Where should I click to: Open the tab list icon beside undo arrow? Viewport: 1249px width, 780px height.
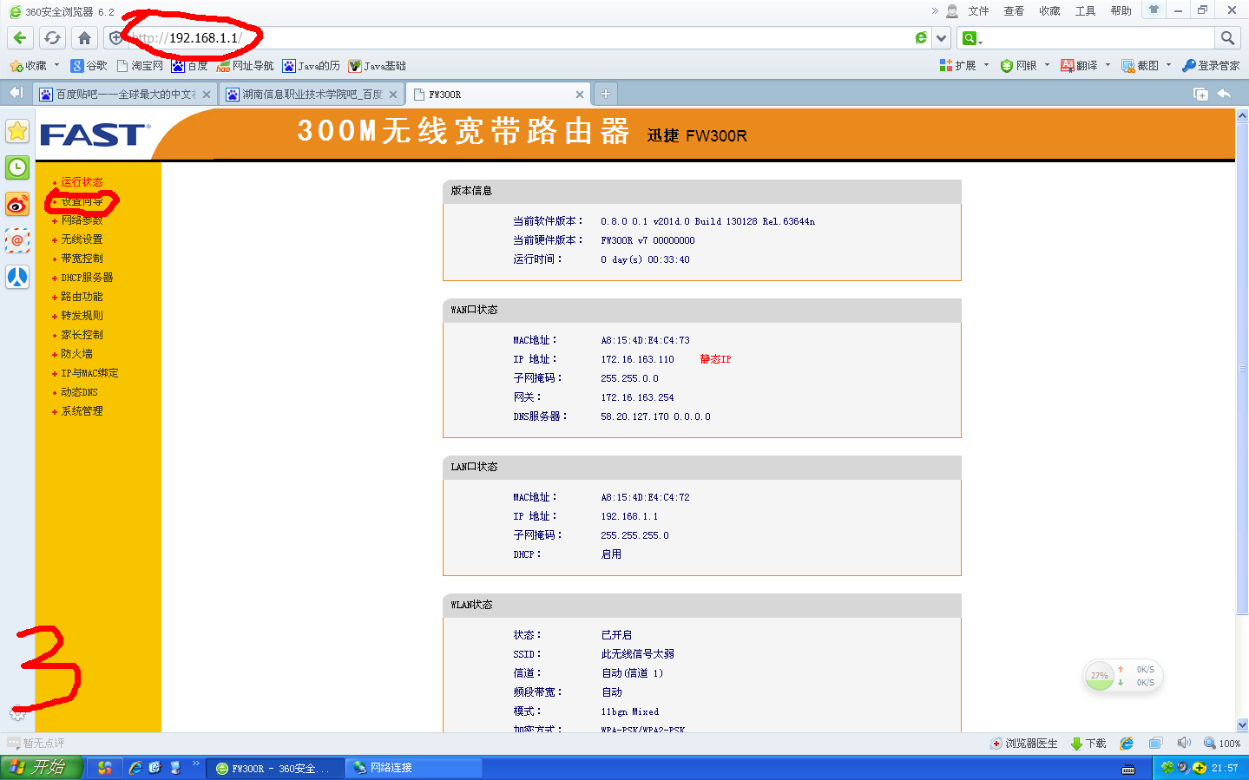[x=1201, y=94]
